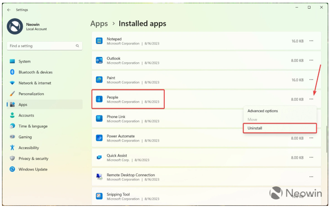This screenshot has height=209, width=331.
Task: Click Notepad's 16.0 KB size value
Action: pyautogui.click(x=298, y=41)
